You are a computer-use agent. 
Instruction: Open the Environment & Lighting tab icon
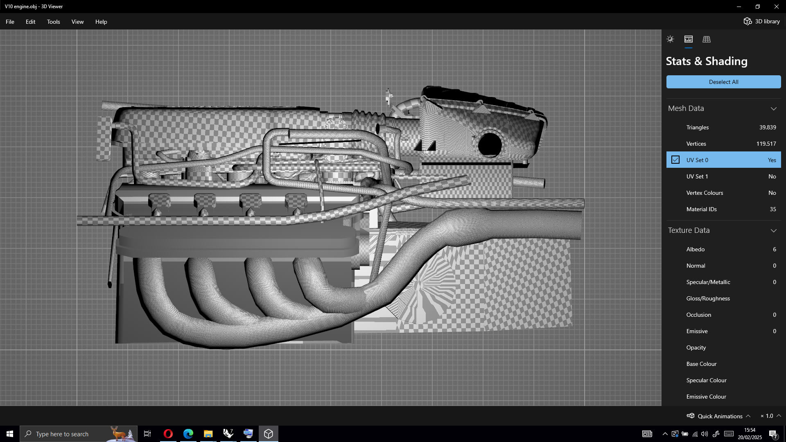click(670, 39)
